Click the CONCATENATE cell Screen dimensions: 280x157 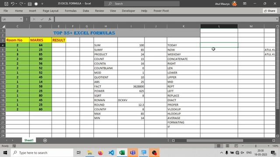[x=184, y=59]
